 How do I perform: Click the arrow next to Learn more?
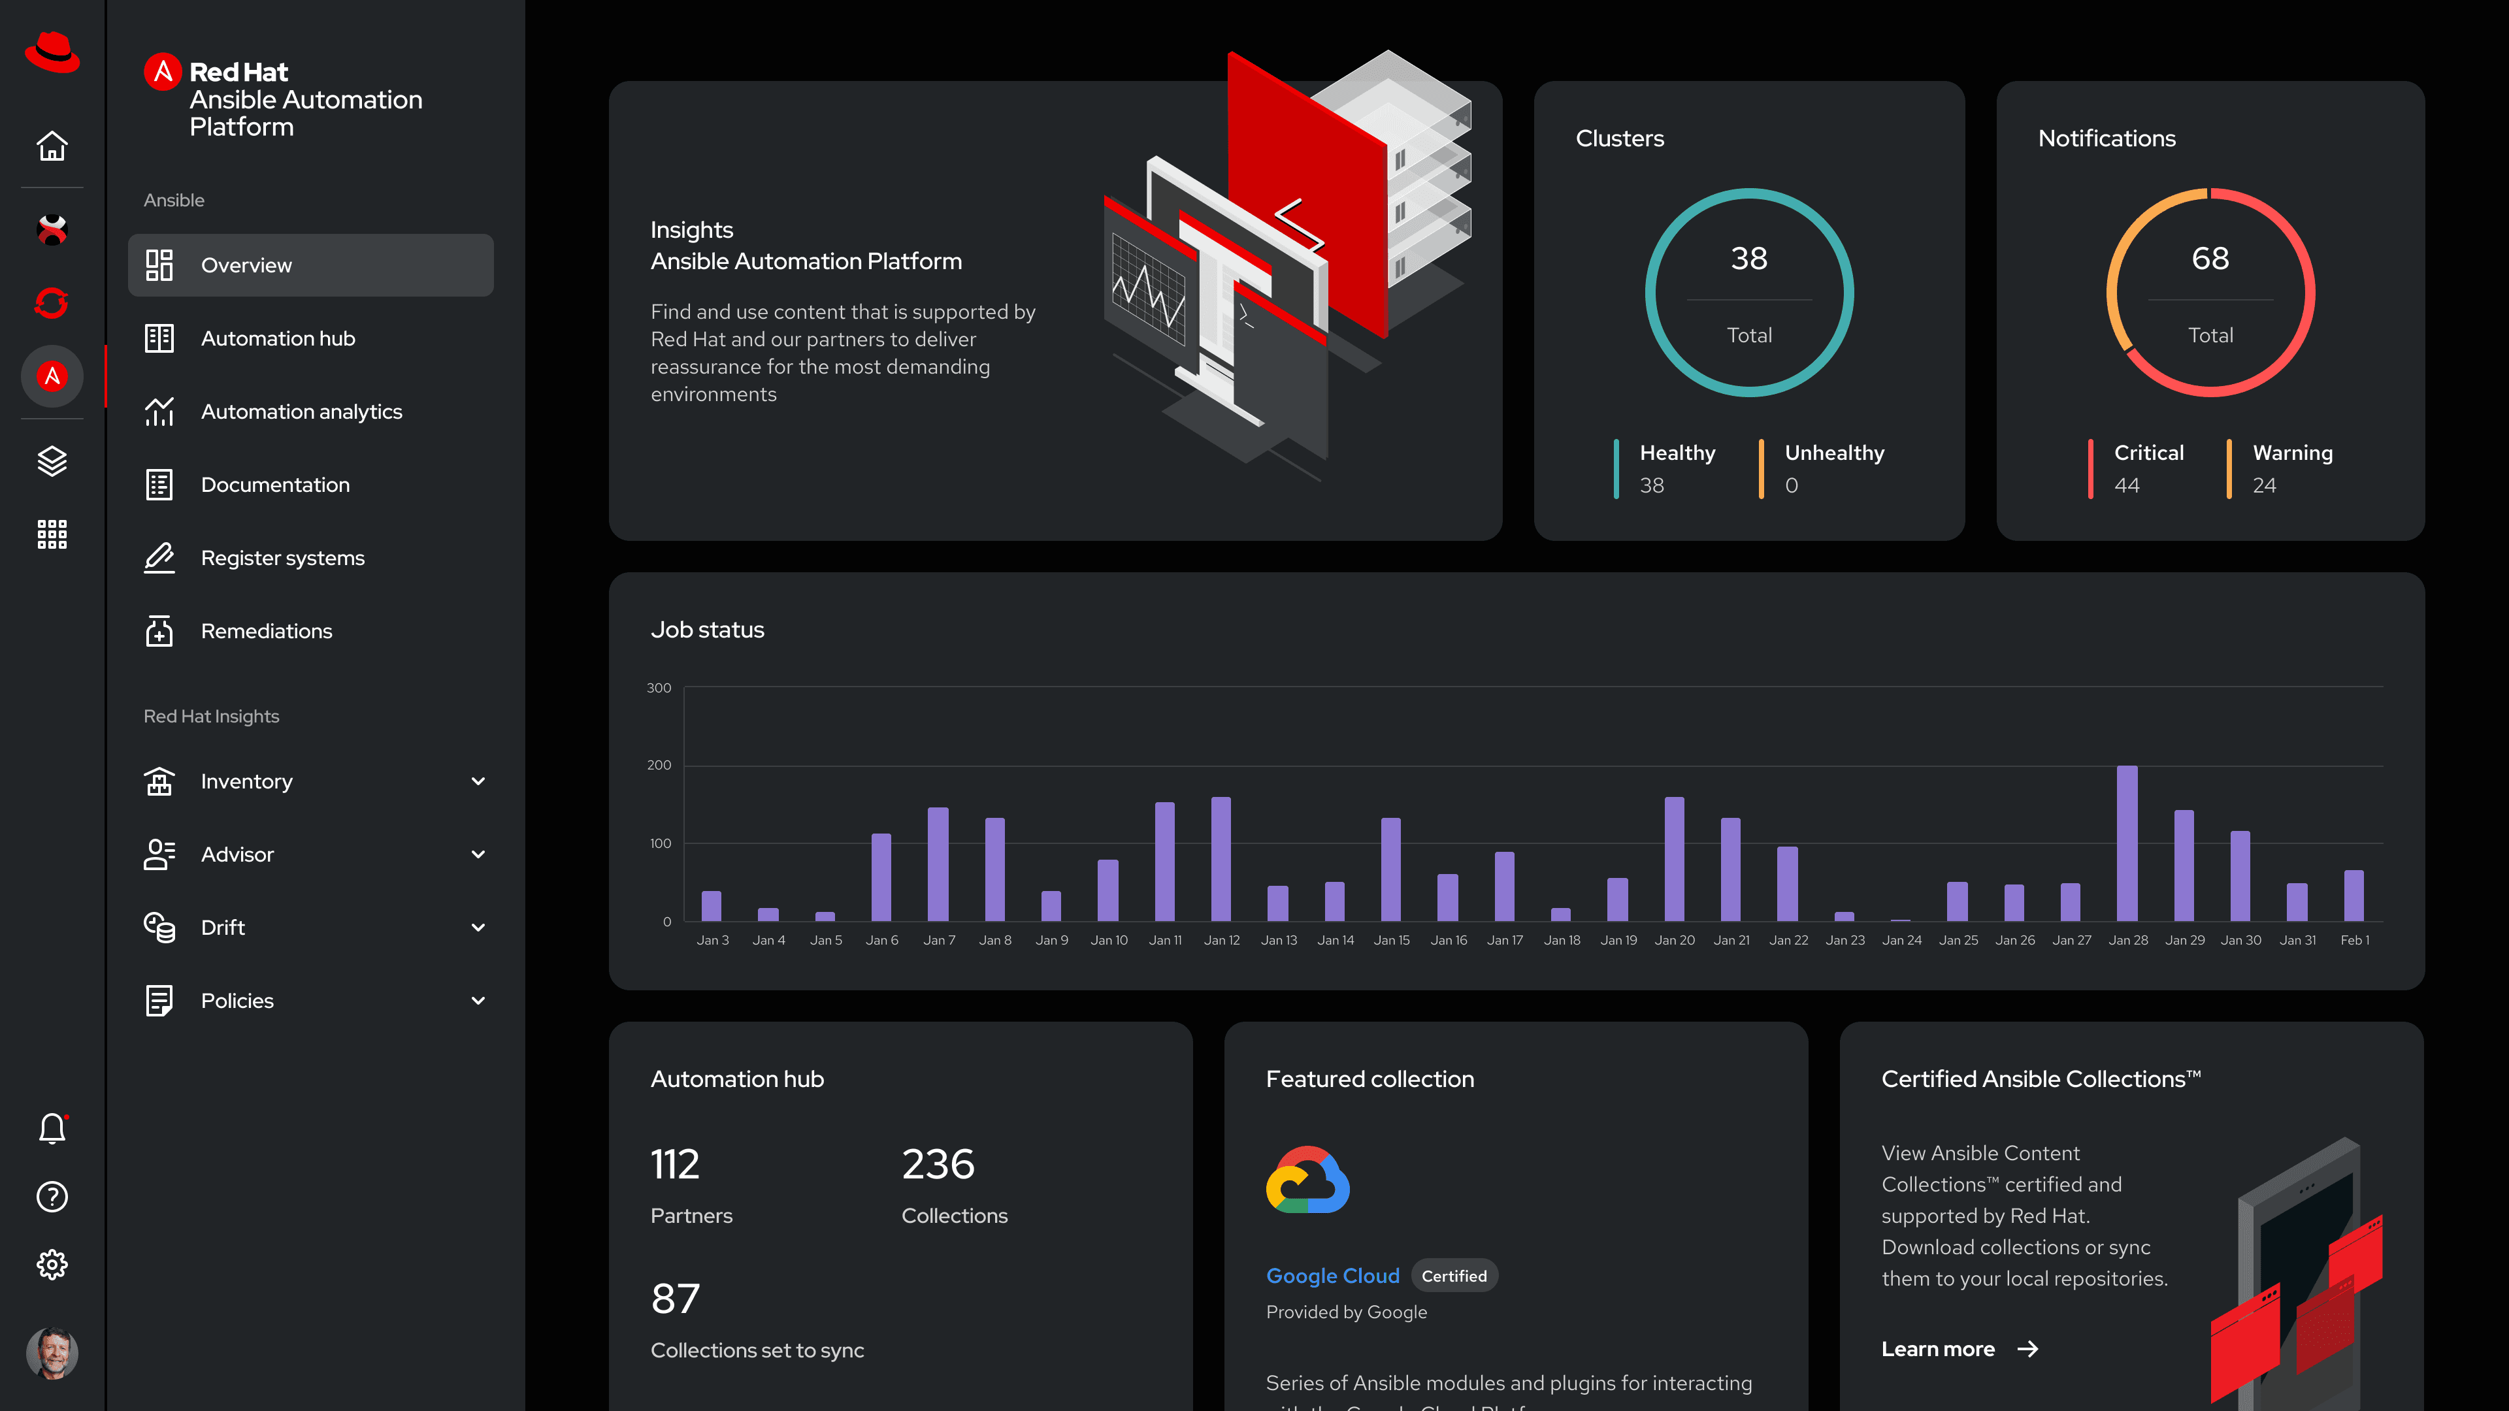click(2028, 1349)
